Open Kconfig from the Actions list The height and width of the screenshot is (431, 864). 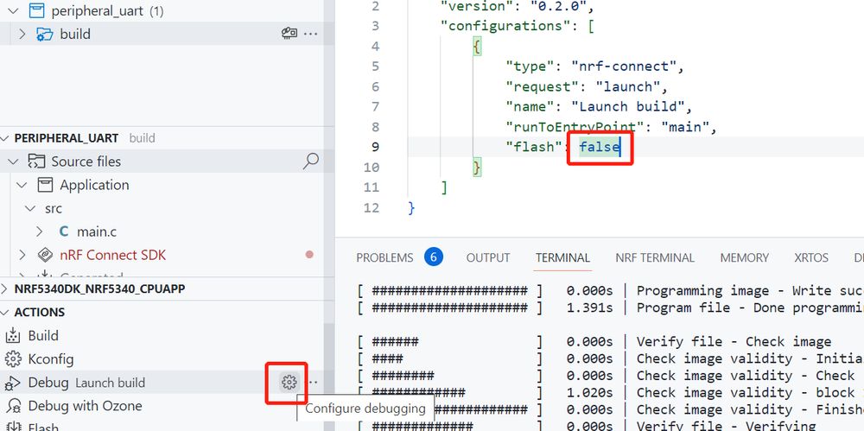pyautogui.click(x=50, y=358)
